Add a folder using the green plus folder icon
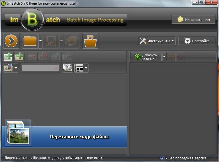Screen dimensions: 219x162 point(19,57)
